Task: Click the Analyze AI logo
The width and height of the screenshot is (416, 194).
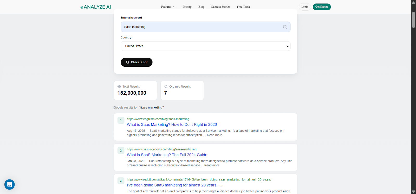Action: tap(95, 7)
